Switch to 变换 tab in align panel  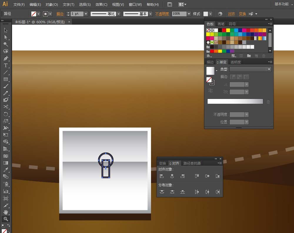[x=162, y=163]
